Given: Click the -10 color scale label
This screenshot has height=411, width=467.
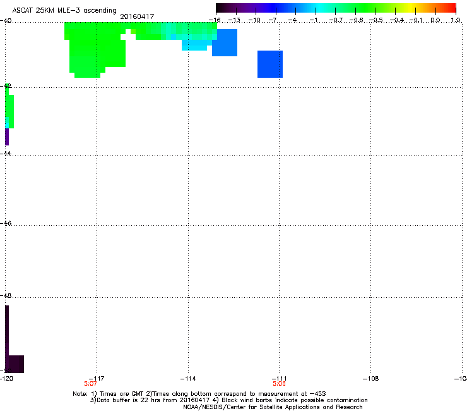Looking at the screenshot, I should [254, 20].
